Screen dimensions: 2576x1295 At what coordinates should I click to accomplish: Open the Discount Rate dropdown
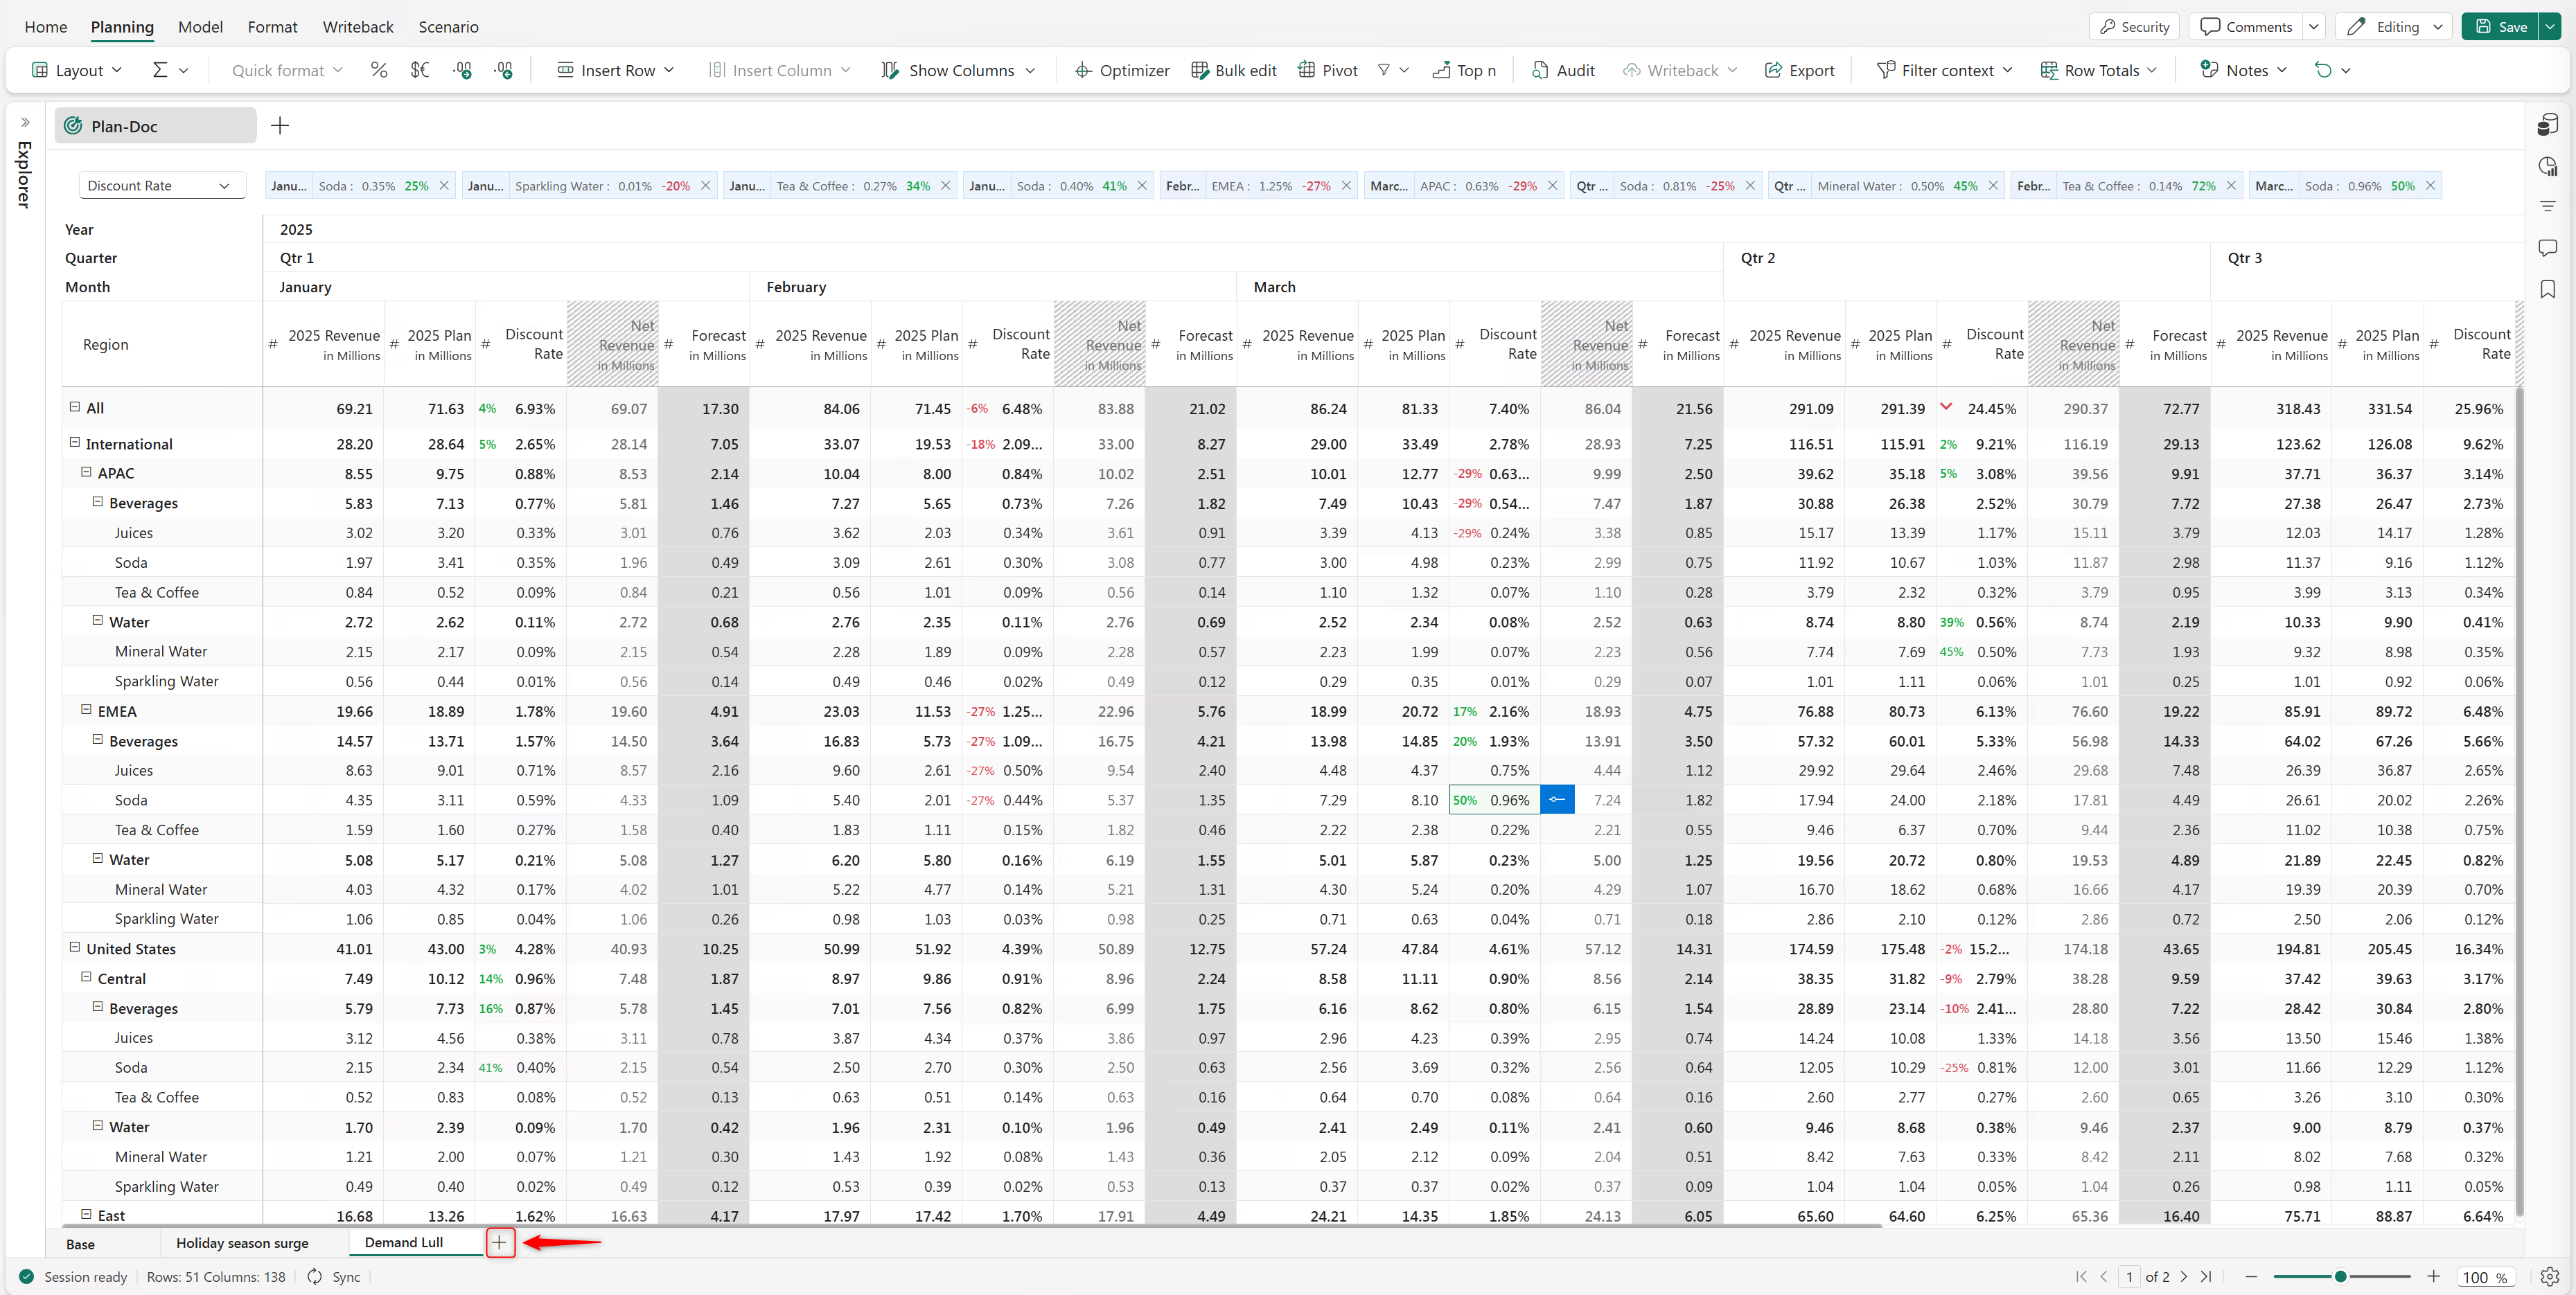point(160,186)
